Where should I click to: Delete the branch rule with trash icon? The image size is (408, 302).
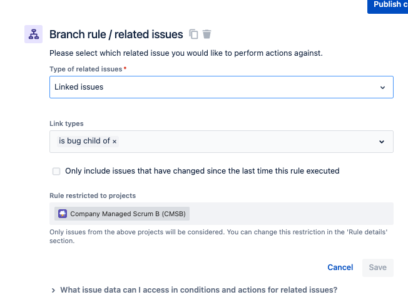[x=207, y=34]
